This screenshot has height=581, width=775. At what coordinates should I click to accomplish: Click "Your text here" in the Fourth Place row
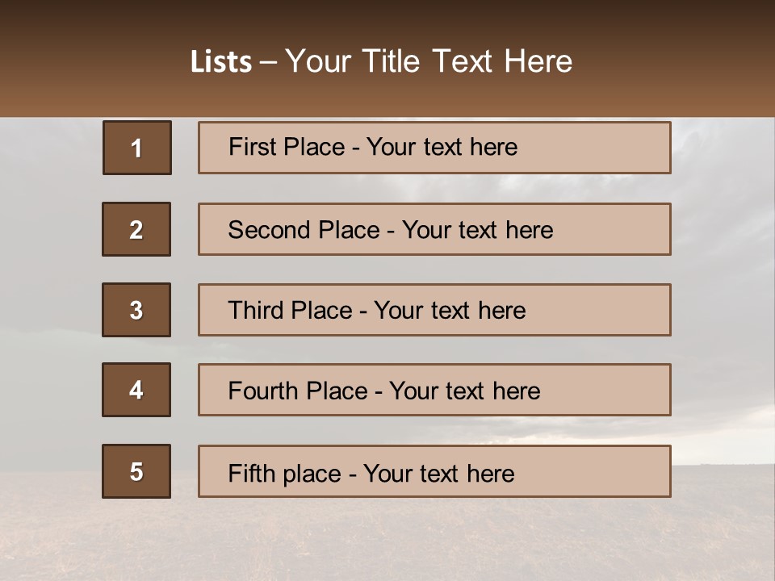464,391
